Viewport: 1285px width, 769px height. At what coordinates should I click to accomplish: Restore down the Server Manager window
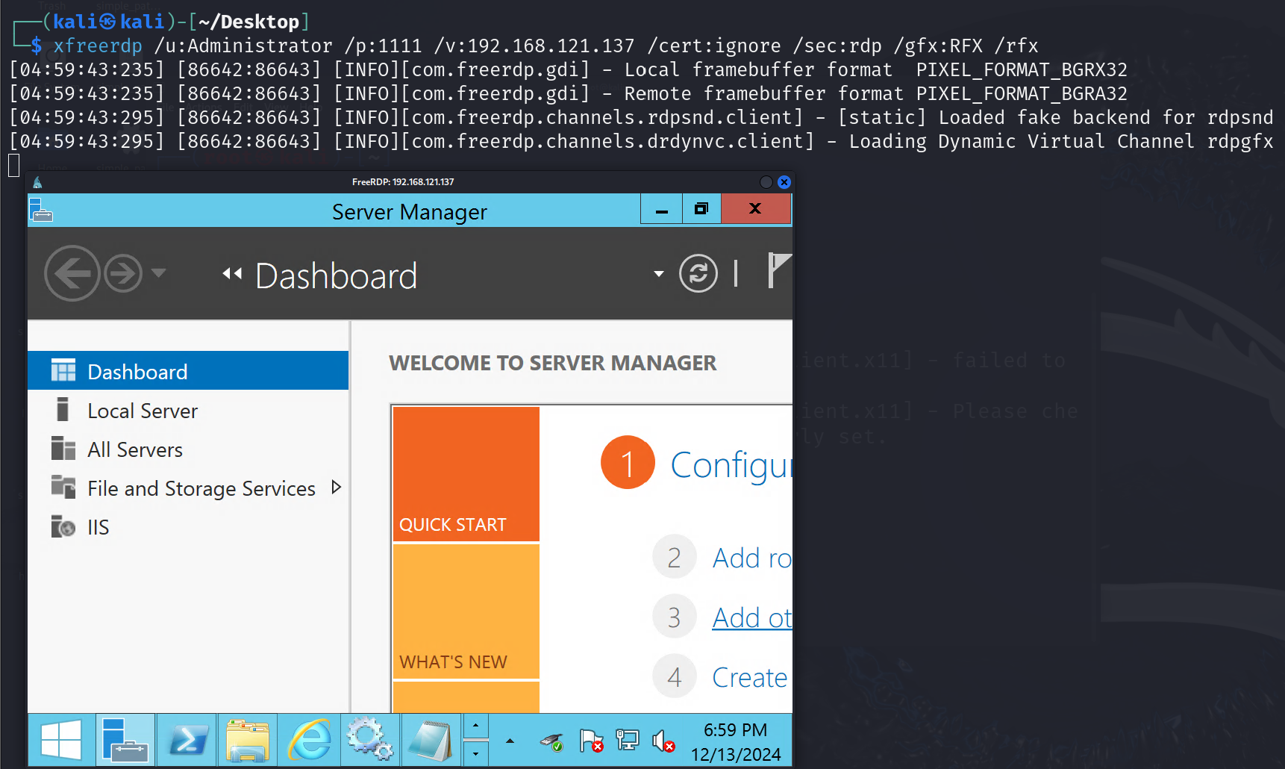coord(701,209)
